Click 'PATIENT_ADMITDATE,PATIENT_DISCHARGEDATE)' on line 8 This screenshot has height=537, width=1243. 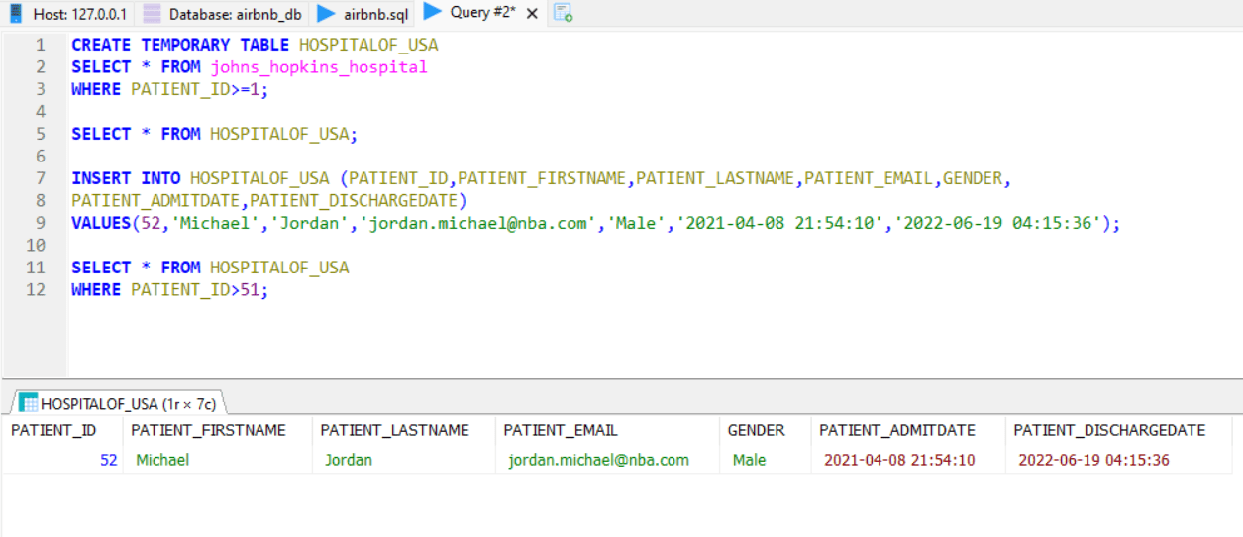coord(269,201)
